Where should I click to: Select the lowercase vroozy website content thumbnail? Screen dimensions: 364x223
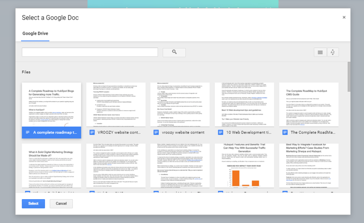[x=180, y=104]
